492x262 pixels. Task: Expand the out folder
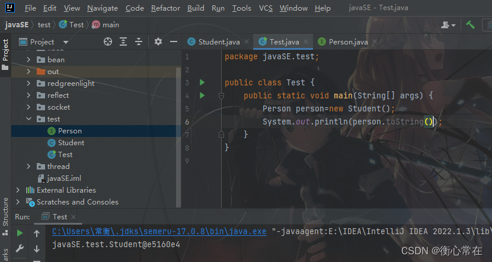pos(28,72)
